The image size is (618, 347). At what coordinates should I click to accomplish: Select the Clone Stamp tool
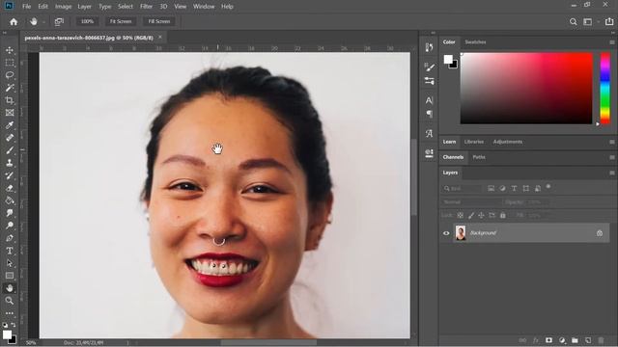(10, 163)
